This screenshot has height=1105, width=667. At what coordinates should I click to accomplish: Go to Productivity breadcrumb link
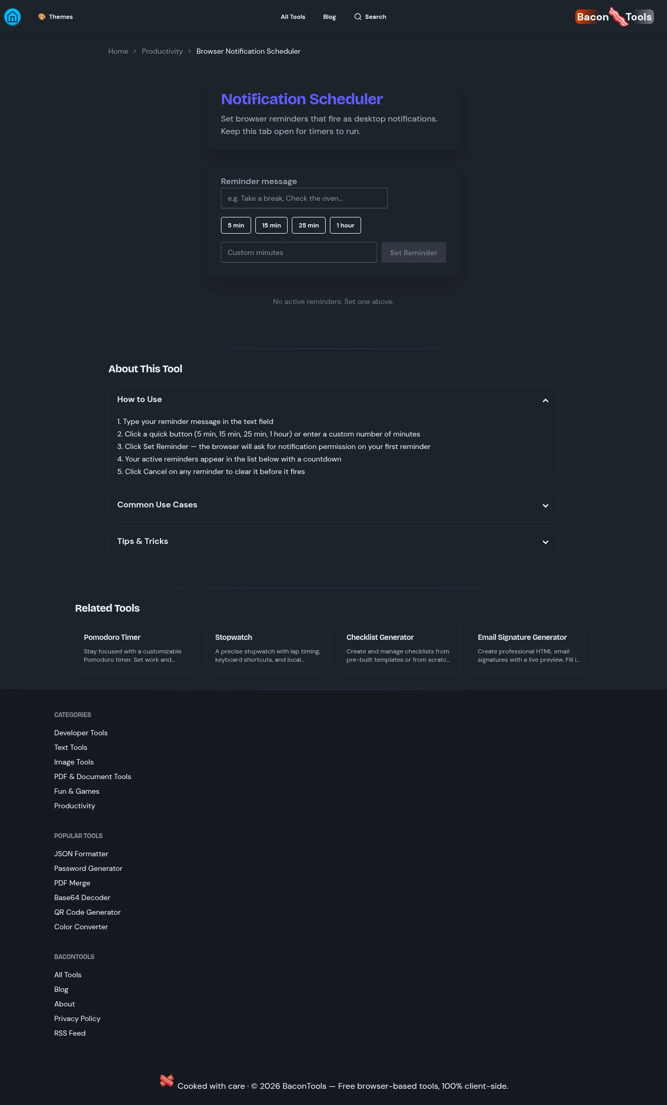coord(162,51)
